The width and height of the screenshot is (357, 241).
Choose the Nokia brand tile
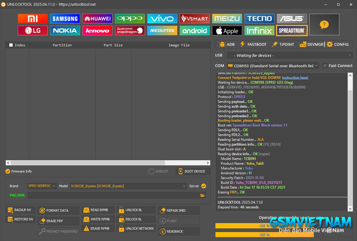tap(65, 30)
